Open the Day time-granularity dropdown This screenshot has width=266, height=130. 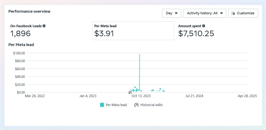(171, 13)
